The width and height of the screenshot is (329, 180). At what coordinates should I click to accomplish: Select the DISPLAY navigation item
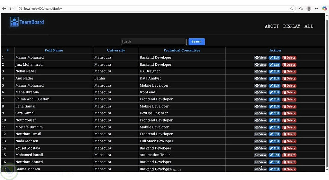click(x=291, y=26)
